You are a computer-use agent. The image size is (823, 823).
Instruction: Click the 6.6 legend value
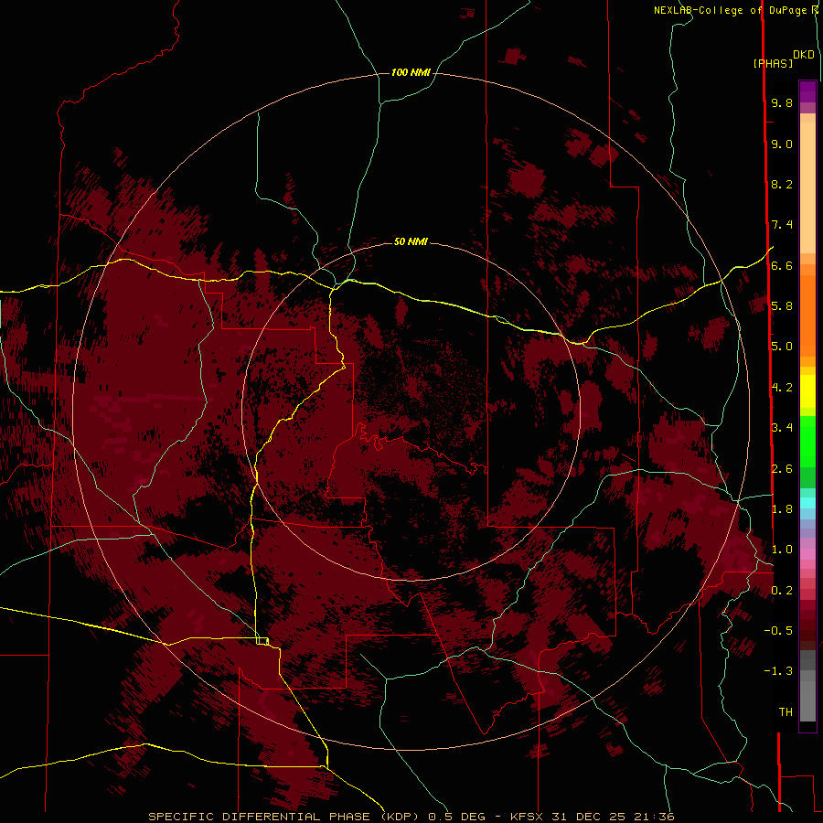pos(782,265)
